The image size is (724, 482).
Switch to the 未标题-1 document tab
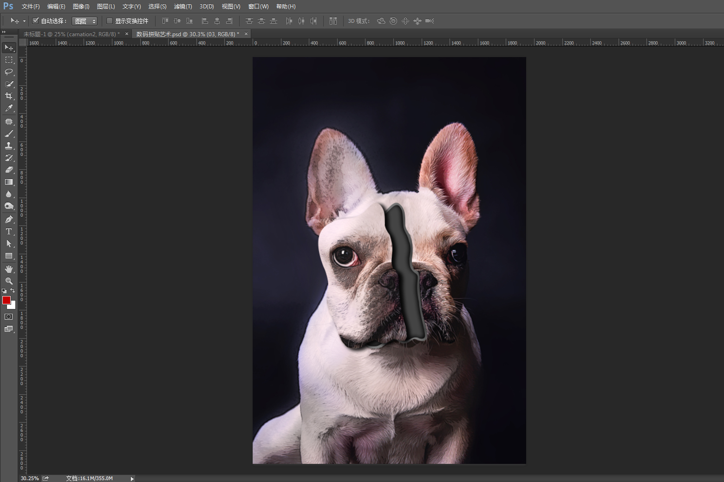pos(71,34)
